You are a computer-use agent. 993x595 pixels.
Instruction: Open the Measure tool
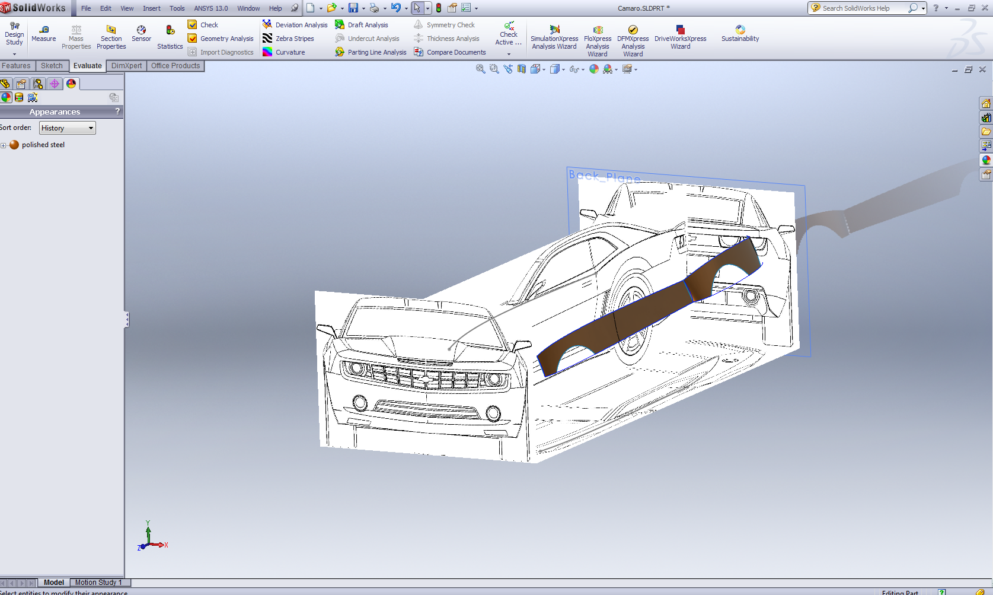click(43, 34)
